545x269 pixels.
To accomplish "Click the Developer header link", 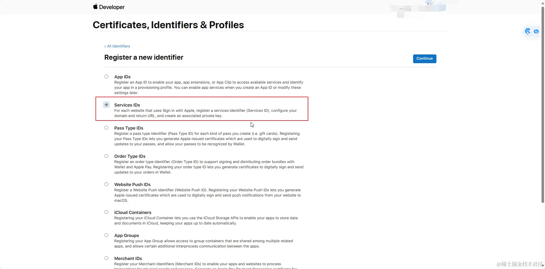I will click(x=112, y=7).
